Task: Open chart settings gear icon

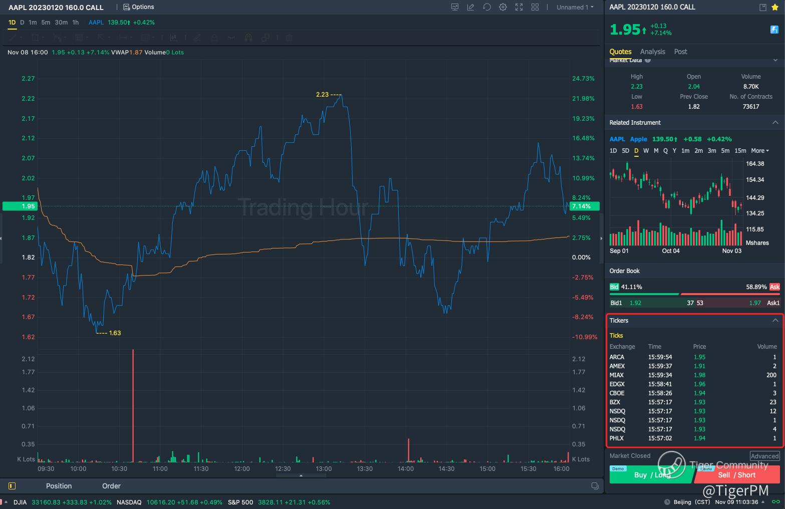Action: 503,7
